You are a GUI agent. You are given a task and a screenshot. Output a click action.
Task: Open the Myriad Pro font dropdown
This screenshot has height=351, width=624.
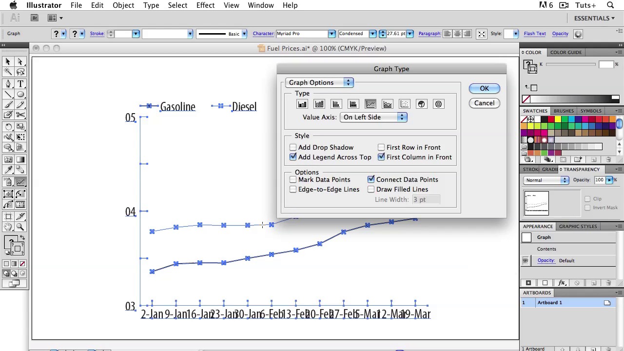[x=331, y=34]
